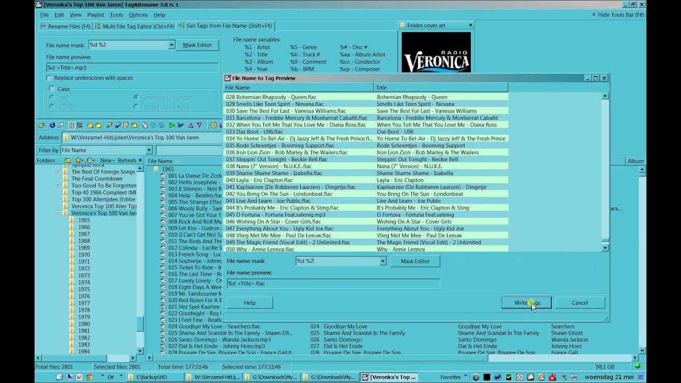Click the key-shaped search toolbar icon

(x=61, y=125)
